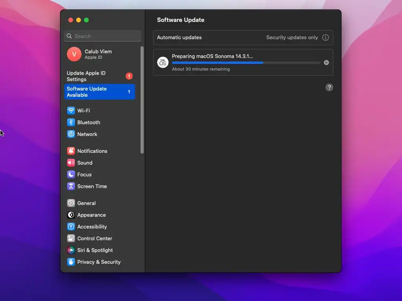
Task: Click the Accessibility label
Action: (x=92, y=227)
